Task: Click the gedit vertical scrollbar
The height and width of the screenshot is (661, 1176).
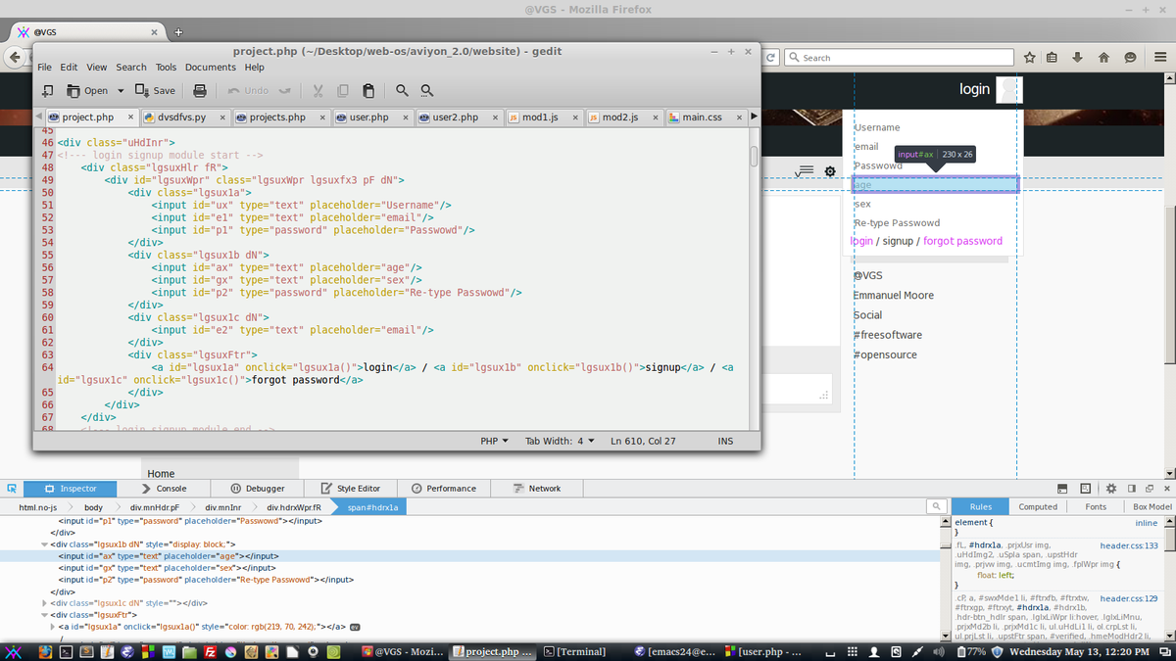Action: point(754,157)
